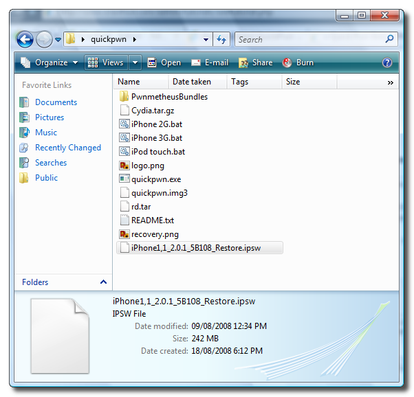The height and width of the screenshot is (397, 414).
Task: Click the Searches folder icon
Action: 24,163
